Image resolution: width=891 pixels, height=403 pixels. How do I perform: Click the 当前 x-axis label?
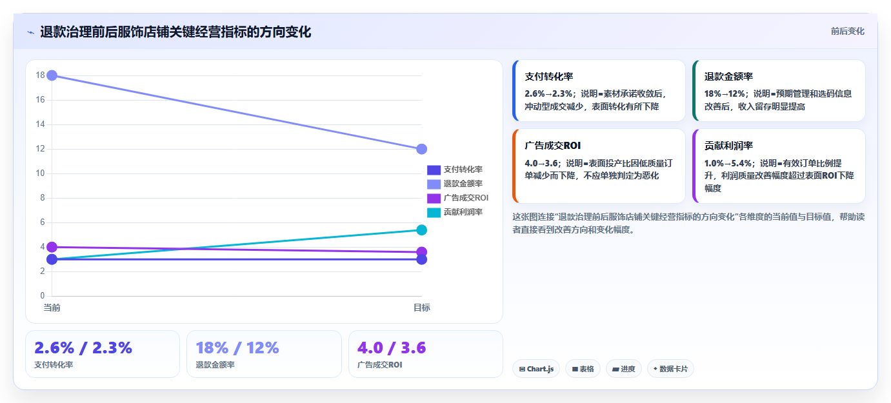[52, 308]
